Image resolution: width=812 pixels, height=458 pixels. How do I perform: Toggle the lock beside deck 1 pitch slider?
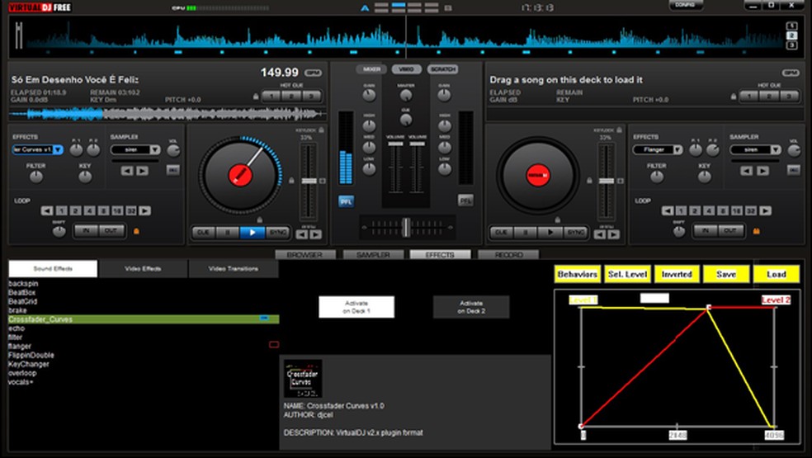(291, 180)
